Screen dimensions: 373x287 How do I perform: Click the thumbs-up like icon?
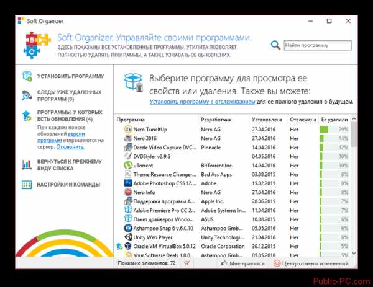(x=224, y=263)
